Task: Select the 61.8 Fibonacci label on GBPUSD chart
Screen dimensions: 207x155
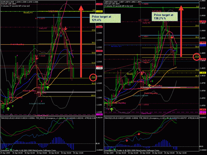Action: [x=197, y=57]
